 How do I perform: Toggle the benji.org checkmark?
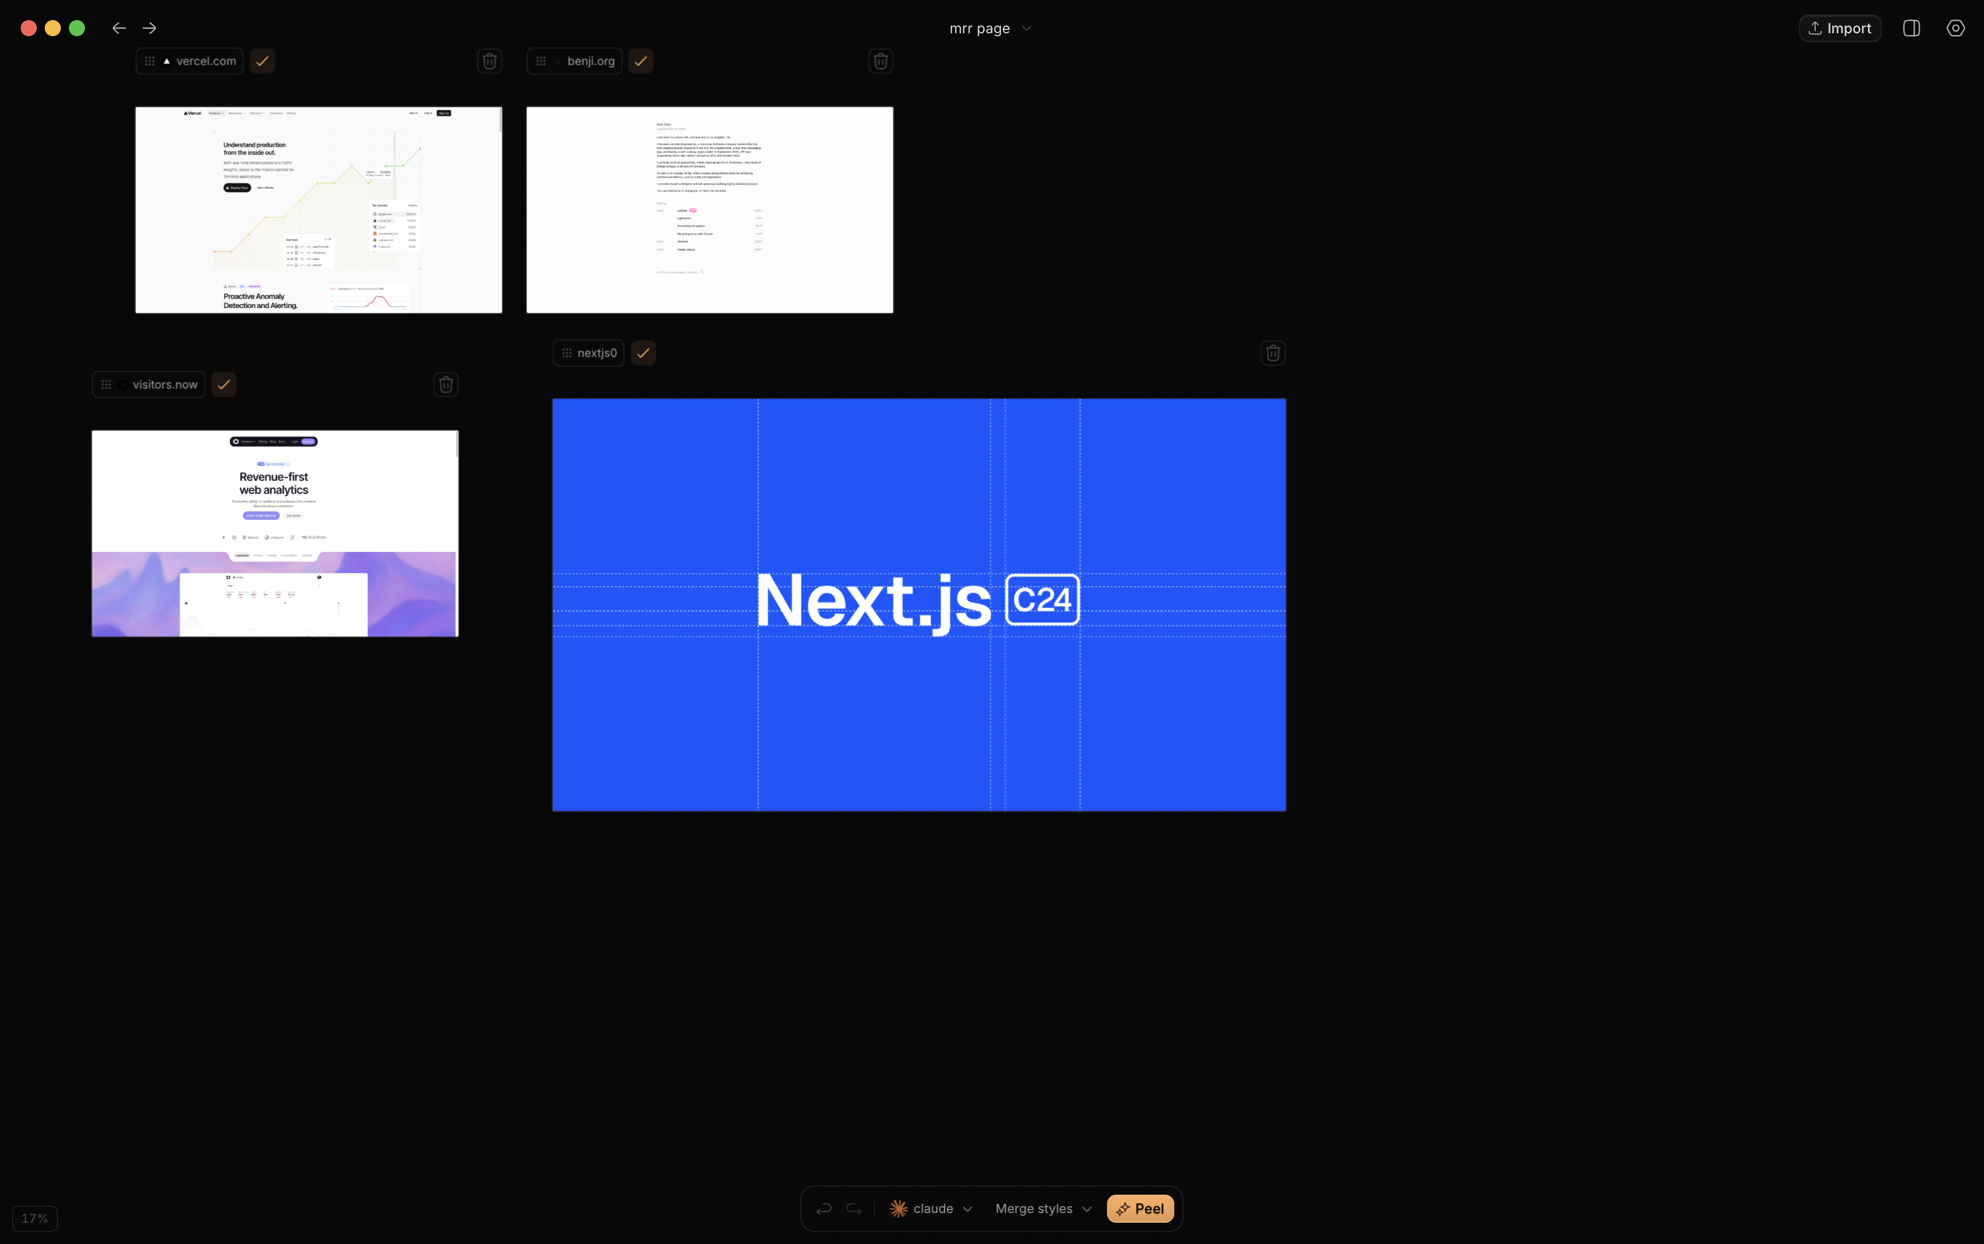pos(641,61)
